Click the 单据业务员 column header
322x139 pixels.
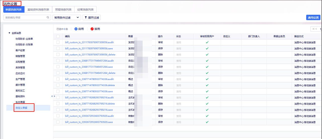pos(279,36)
